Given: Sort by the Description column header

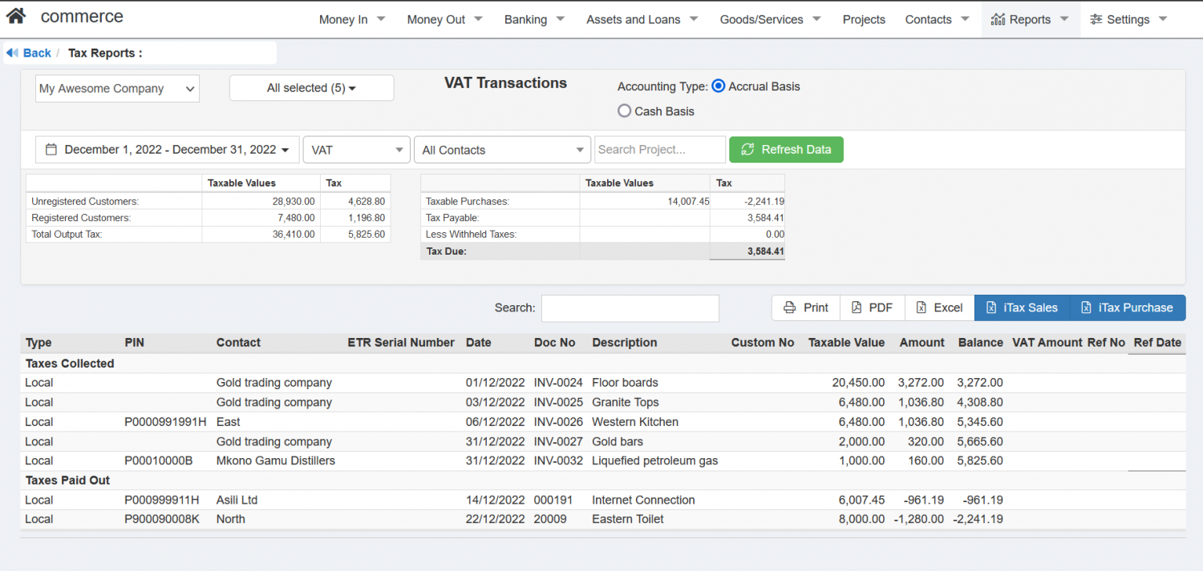Looking at the screenshot, I should click(x=625, y=343).
